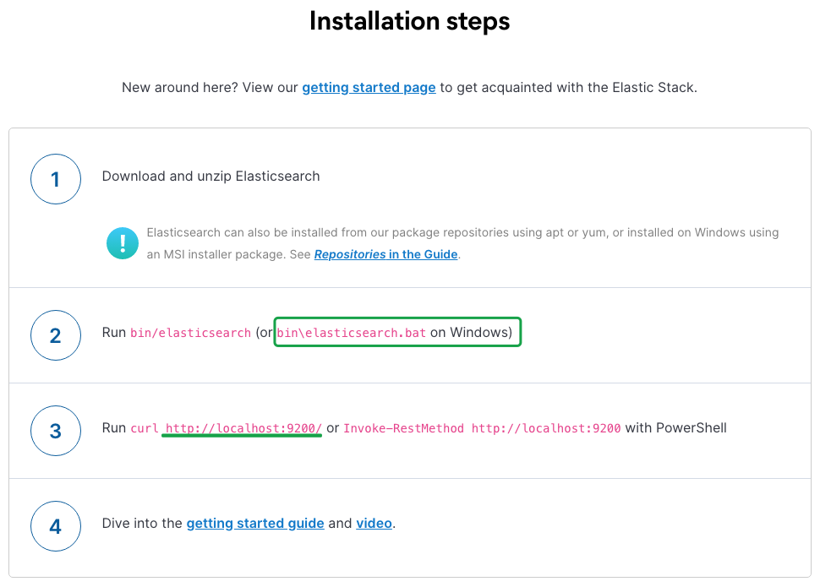
Task: Click the bin/elasticsearch command text
Action: [x=190, y=333]
